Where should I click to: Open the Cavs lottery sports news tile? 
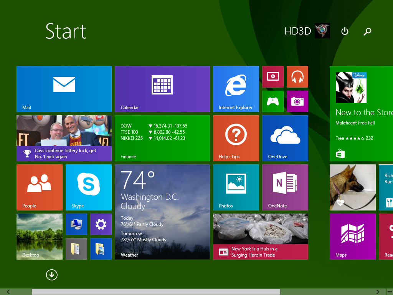click(x=64, y=138)
